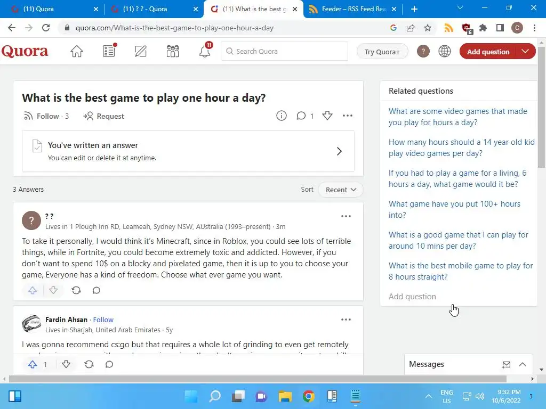
Task: Share this page icon in address bar
Action: 411,28
